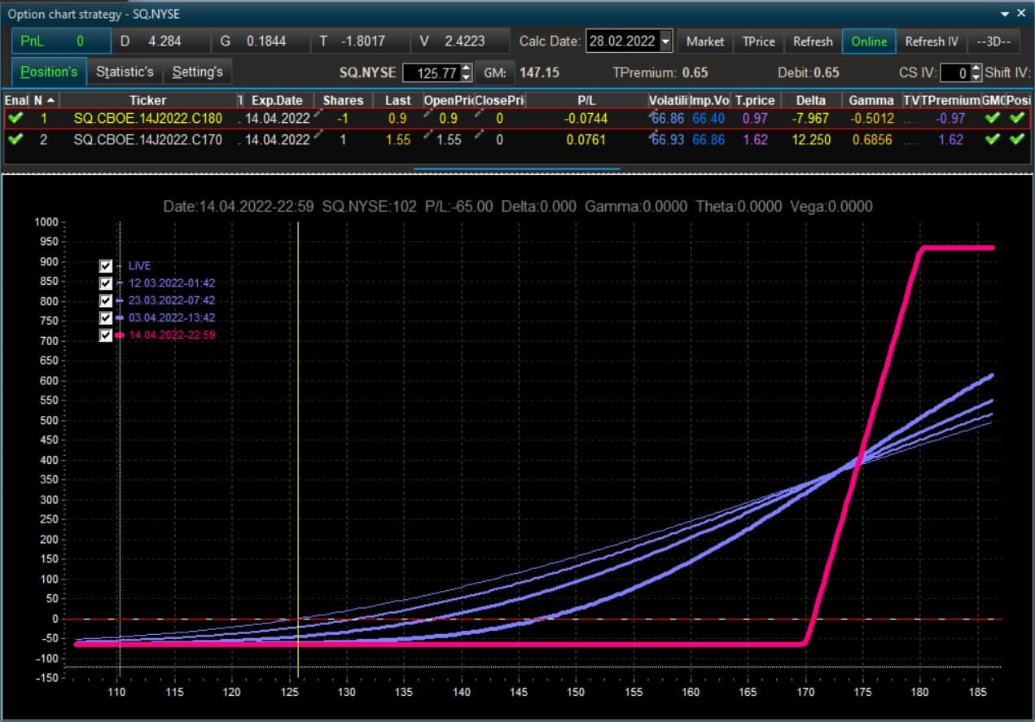Open the Calc Date dropdown

tap(666, 41)
